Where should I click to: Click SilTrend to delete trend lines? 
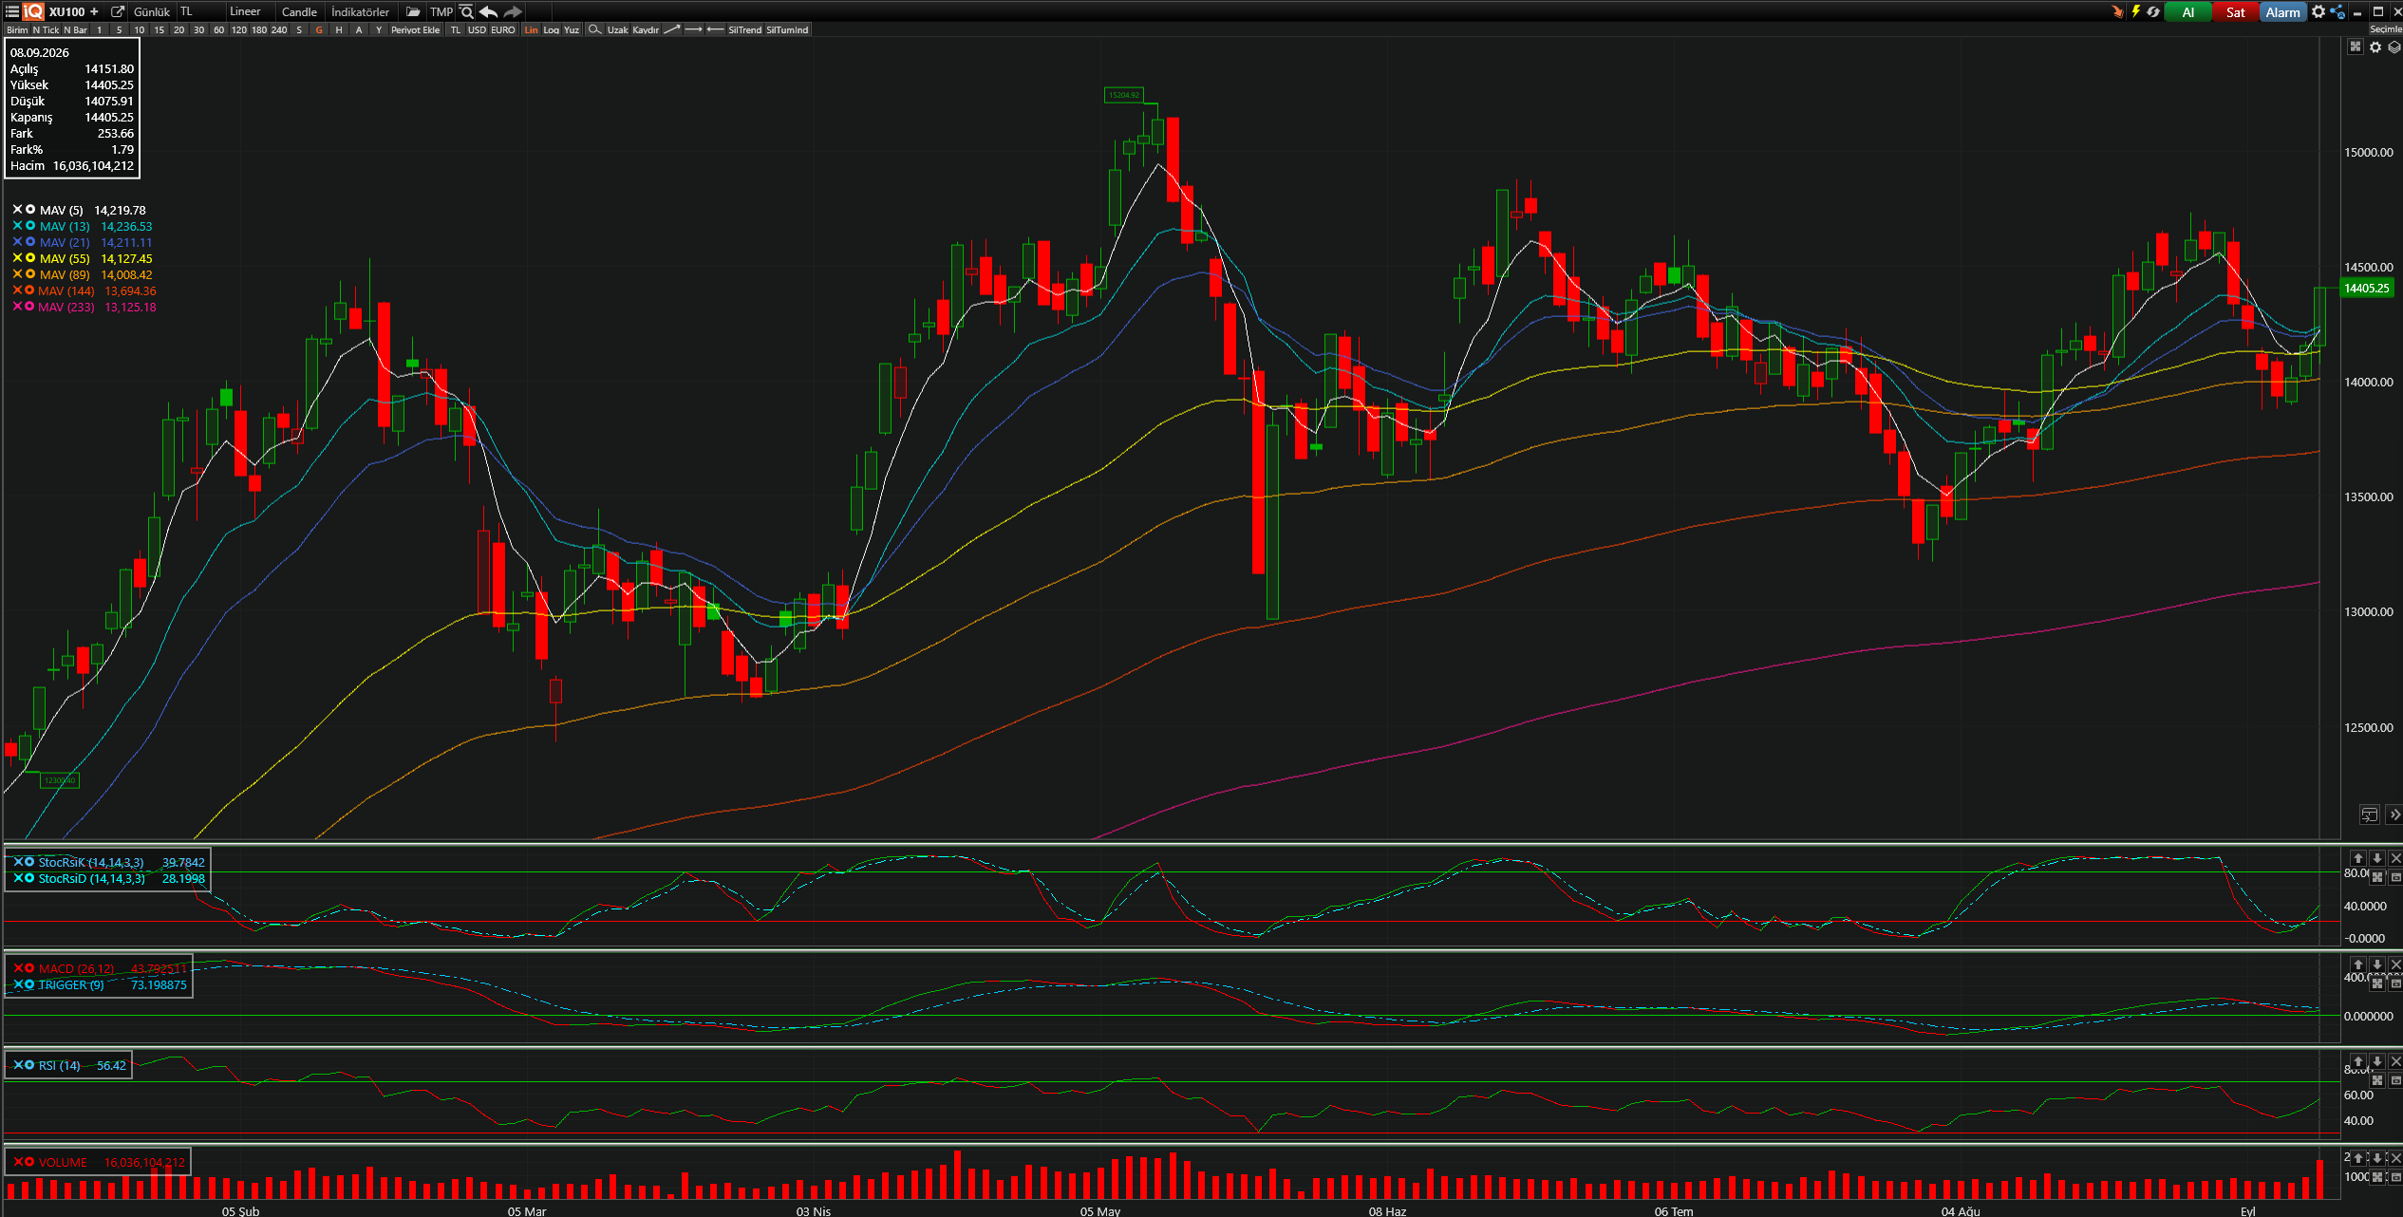(x=745, y=29)
